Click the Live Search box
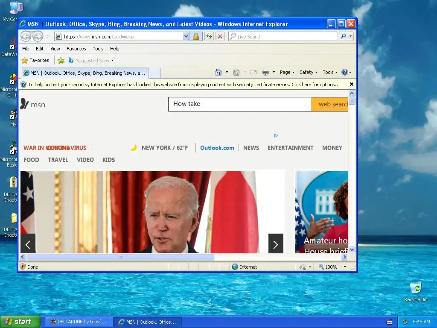The height and width of the screenshot is (328, 437). 283,37
